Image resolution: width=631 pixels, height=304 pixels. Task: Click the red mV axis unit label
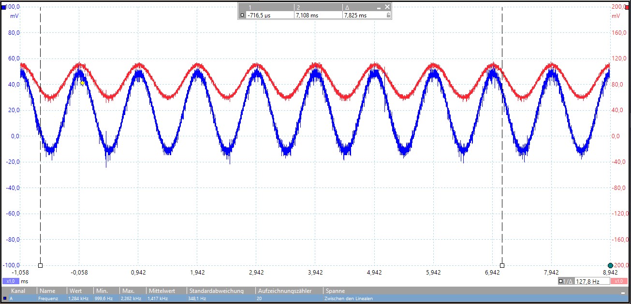click(x=616, y=16)
